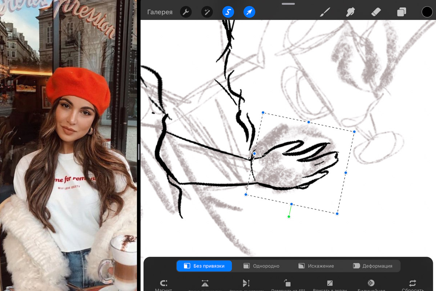
Task: Switch to Без привязки transform mode
Action: [205, 266]
